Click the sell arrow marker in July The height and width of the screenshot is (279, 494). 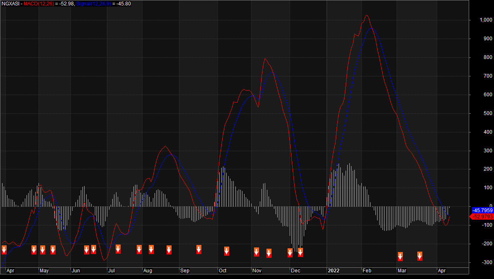tap(118, 249)
